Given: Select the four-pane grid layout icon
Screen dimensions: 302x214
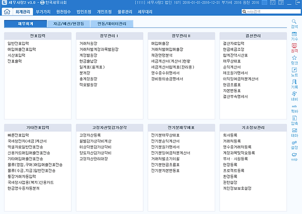Looking at the screenshot, I should click(273, 3).
